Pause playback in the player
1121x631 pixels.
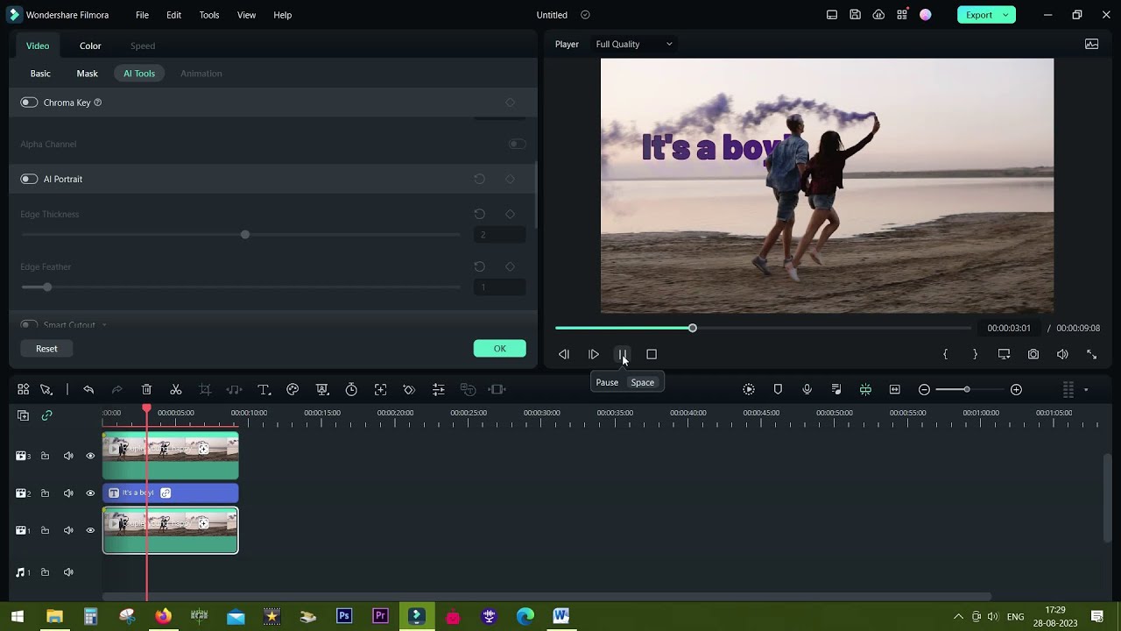[622, 354]
